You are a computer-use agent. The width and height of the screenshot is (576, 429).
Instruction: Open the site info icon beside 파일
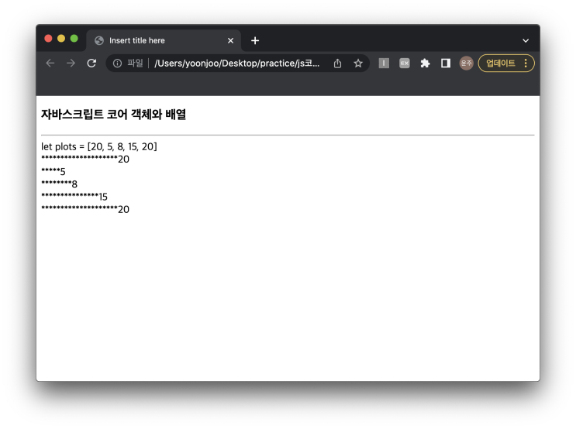click(x=117, y=63)
